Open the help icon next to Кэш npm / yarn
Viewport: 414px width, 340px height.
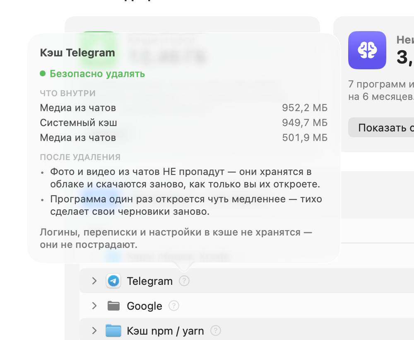[216, 330]
